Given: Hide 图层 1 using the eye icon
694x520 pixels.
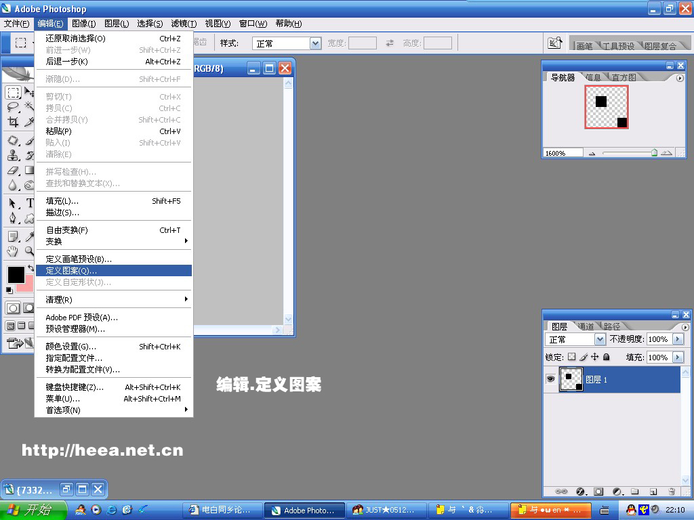Looking at the screenshot, I should pos(550,380).
